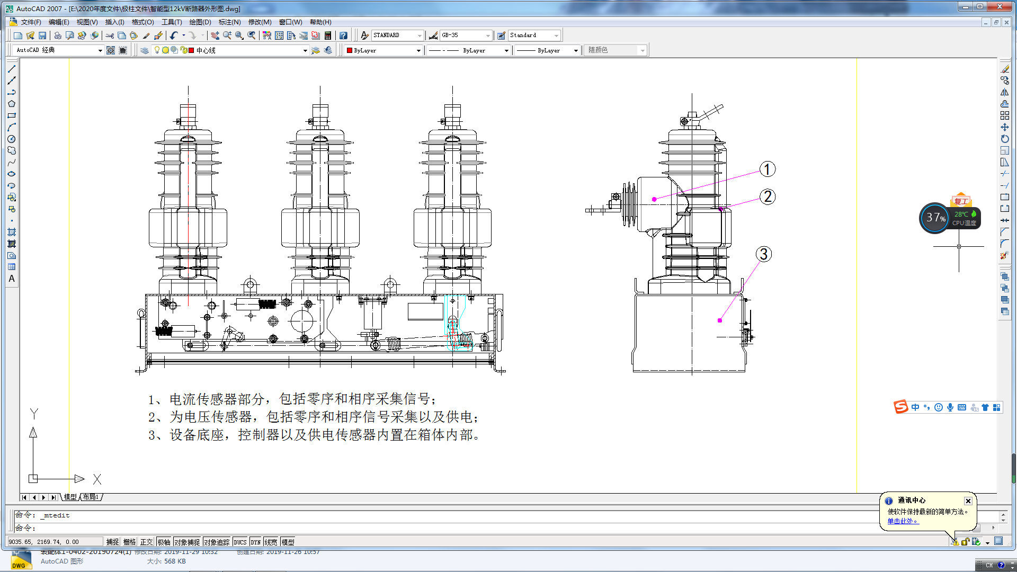
Task: Click the Save drawing icon
Action: pyautogui.click(x=42, y=35)
